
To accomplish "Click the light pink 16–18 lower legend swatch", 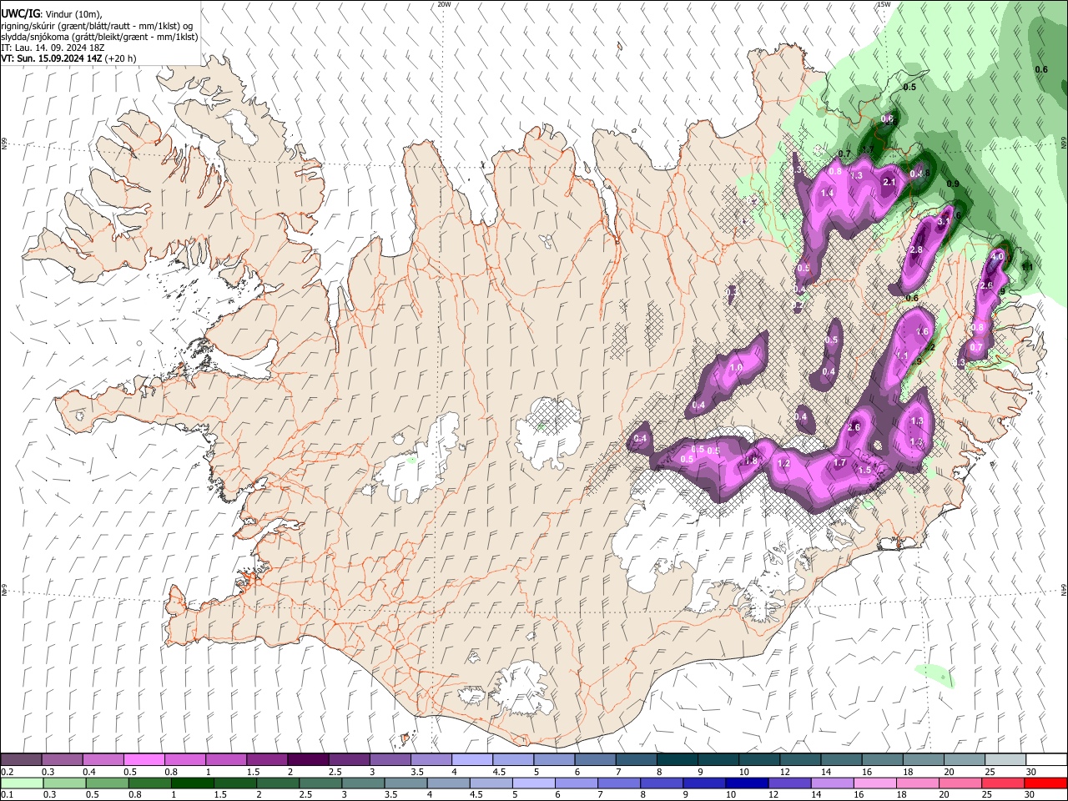I will pyautogui.click(x=874, y=783).
